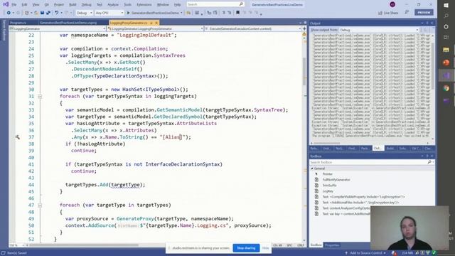This screenshot has width=455, height=256.
Task: Select the LogKey item in Toolbox
Action: [328, 191]
